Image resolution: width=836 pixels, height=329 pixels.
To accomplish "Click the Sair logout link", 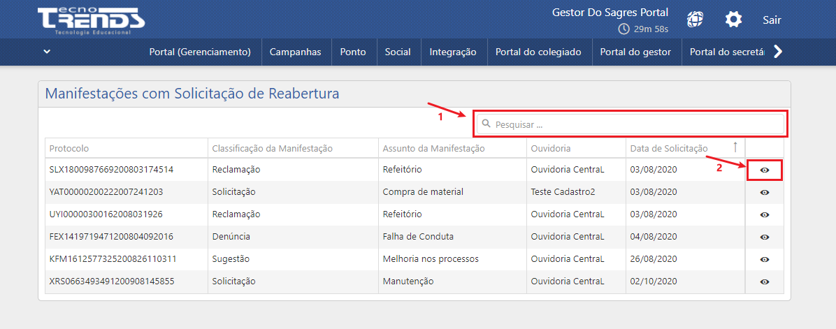I will [772, 20].
